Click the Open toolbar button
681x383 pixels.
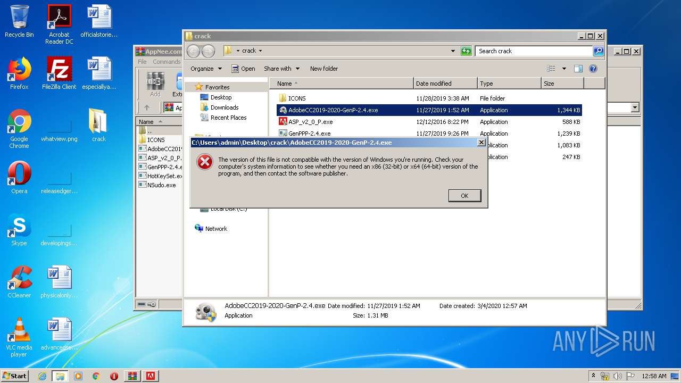coord(243,69)
